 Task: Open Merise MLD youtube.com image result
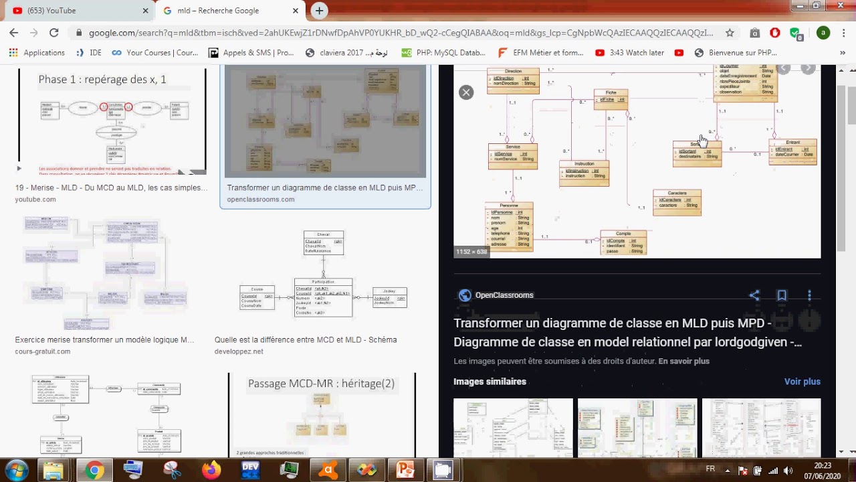tap(112, 122)
